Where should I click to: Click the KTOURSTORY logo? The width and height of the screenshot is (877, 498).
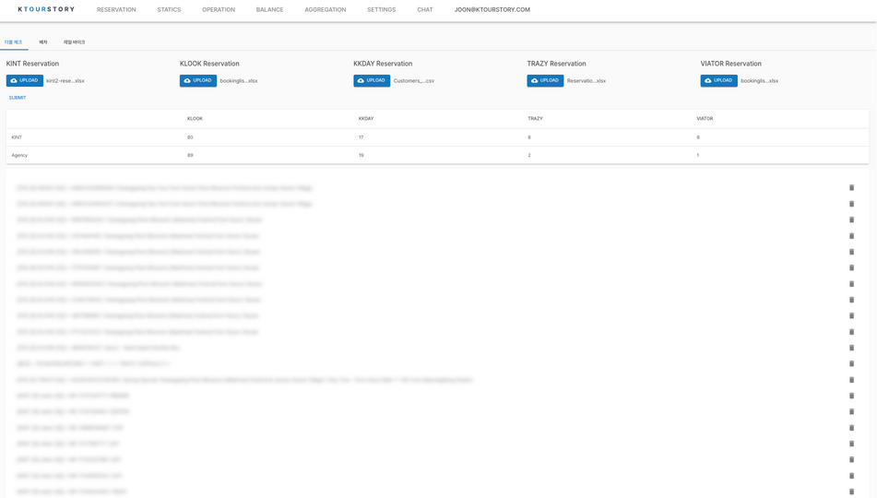[46, 10]
